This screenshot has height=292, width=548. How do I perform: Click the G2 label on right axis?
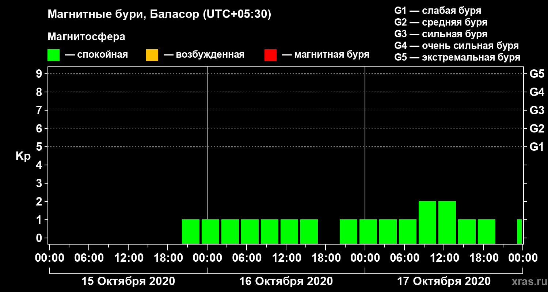537,128
